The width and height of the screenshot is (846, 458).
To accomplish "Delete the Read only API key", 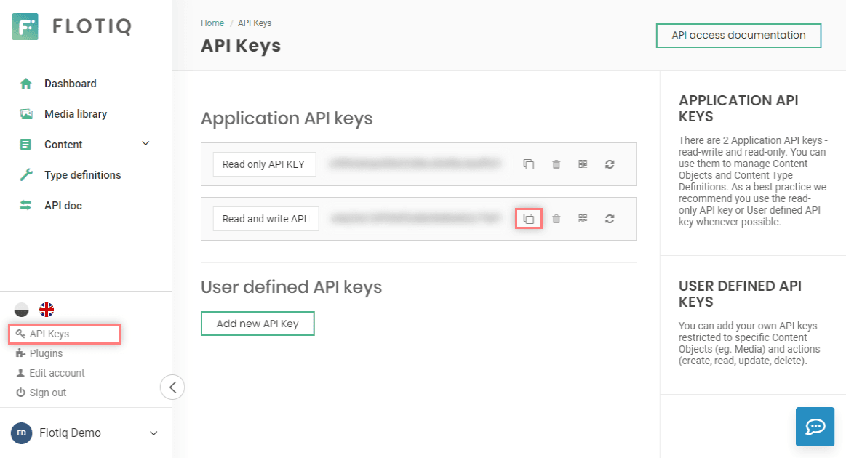I will coord(556,164).
